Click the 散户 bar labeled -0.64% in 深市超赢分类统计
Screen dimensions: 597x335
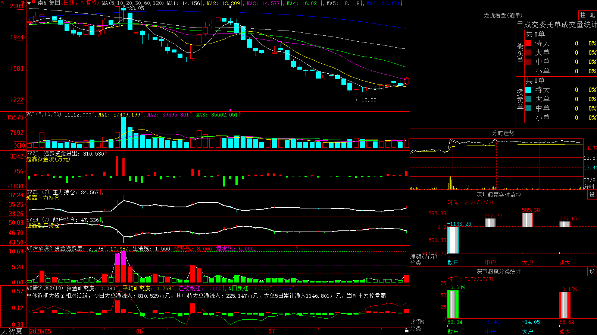pos(453,304)
